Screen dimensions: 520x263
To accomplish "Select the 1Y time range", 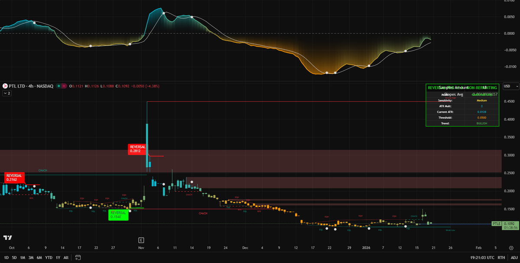I will point(58,257).
